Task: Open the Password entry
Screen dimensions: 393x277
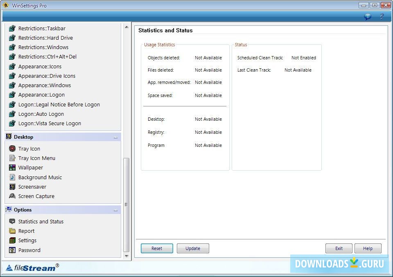Action: (29, 250)
